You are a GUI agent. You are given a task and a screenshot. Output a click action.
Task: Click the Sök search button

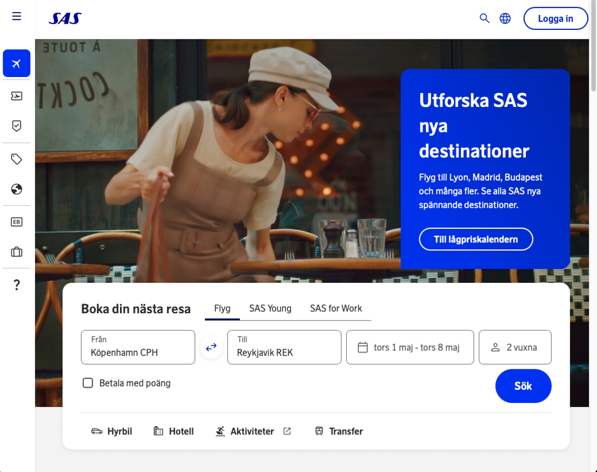coord(523,386)
